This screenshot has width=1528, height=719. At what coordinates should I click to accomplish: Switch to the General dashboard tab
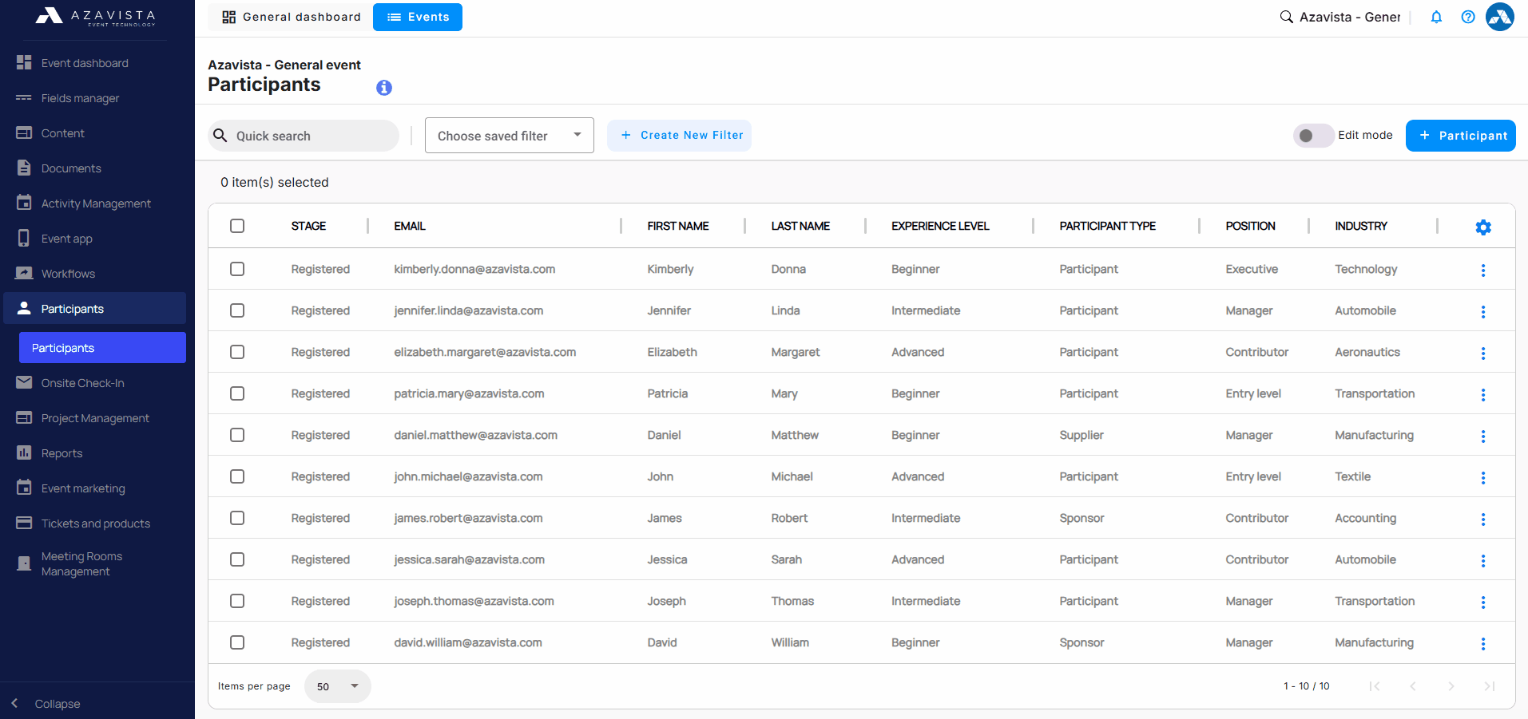(x=291, y=17)
